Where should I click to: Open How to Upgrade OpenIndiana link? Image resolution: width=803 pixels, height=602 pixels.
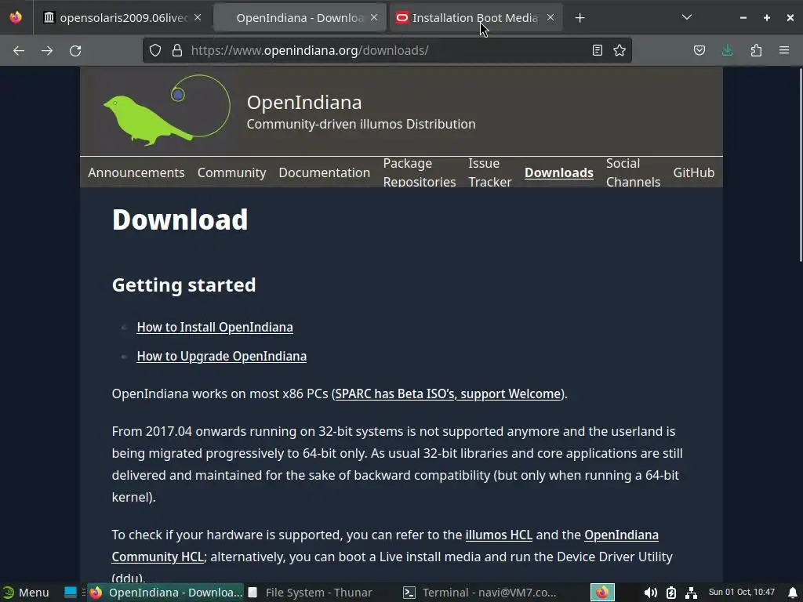tap(222, 357)
